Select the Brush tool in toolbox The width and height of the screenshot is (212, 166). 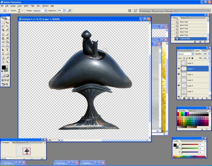(7, 35)
